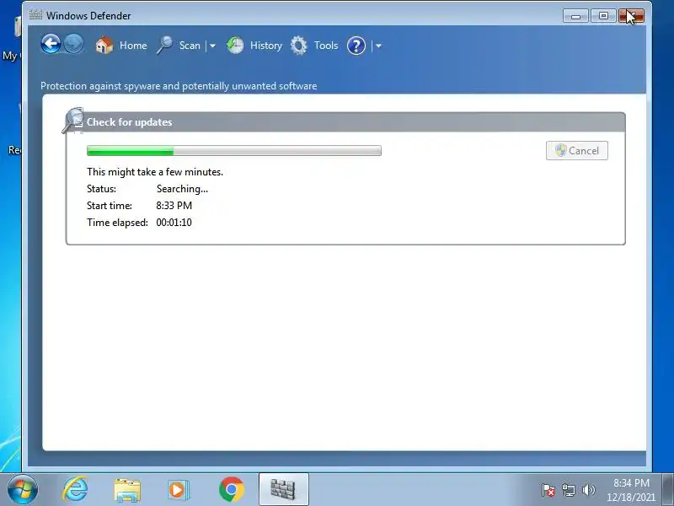Select the Check for updates heading text
The height and width of the screenshot is (506, 674).
[x=130, y=122]
